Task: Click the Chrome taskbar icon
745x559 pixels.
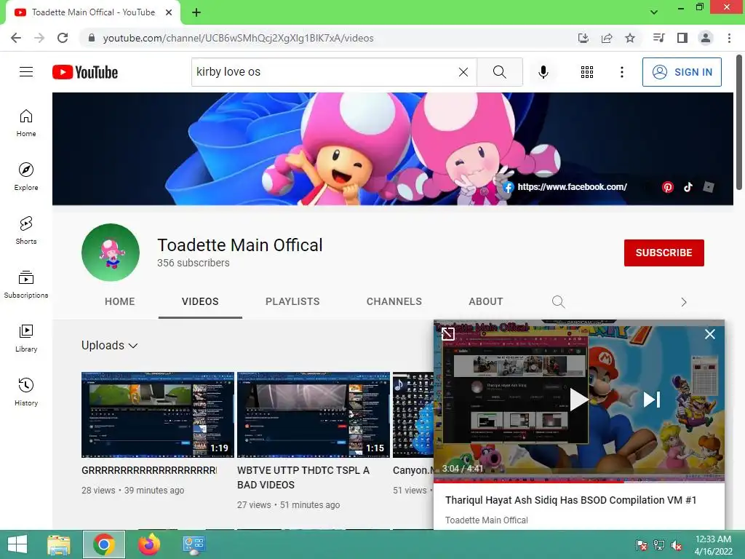Action: (104, 544)
